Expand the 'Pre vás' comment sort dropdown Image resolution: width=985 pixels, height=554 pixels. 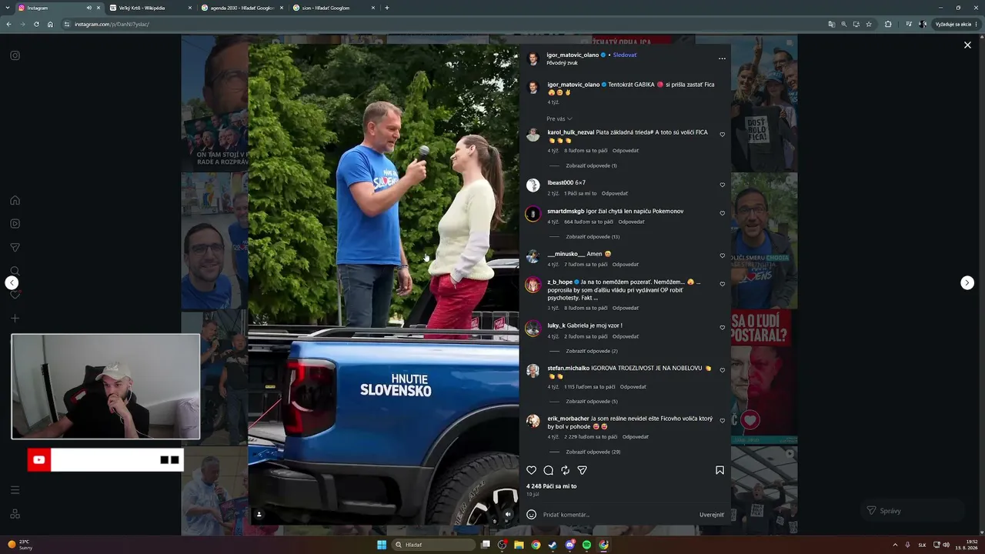coord(559,118)
